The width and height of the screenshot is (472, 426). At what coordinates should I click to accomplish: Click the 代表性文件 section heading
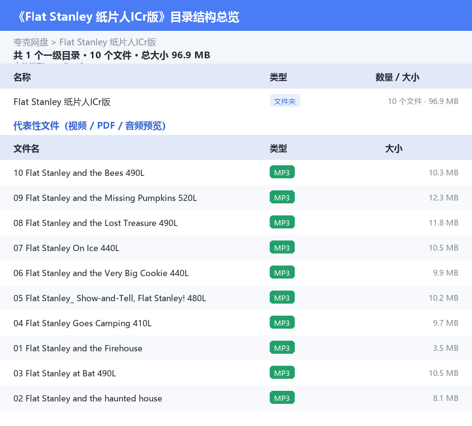pyautogui.click(x=90, y=126)
